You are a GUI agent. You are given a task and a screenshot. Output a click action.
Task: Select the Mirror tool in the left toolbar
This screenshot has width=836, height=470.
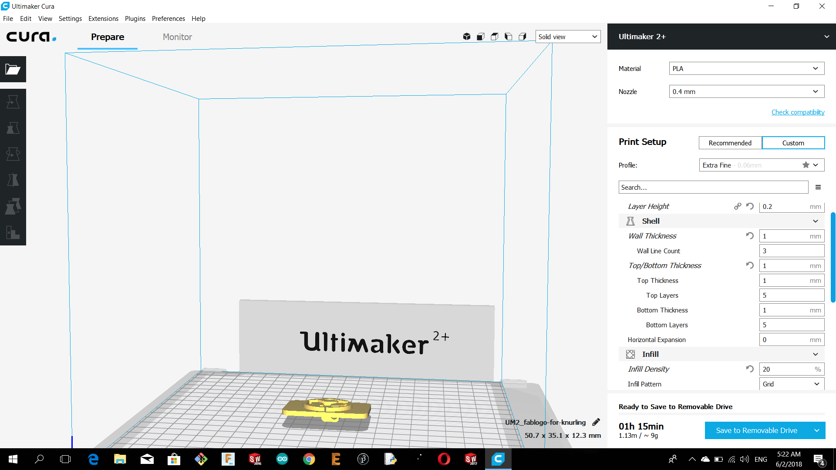[x=13, y=180]
